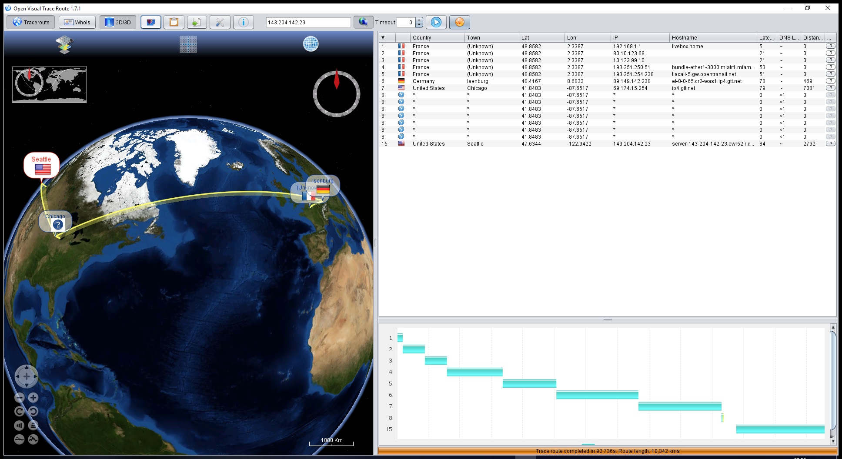
Task: Open whois for livebox.home row
Action: (830, 47)
